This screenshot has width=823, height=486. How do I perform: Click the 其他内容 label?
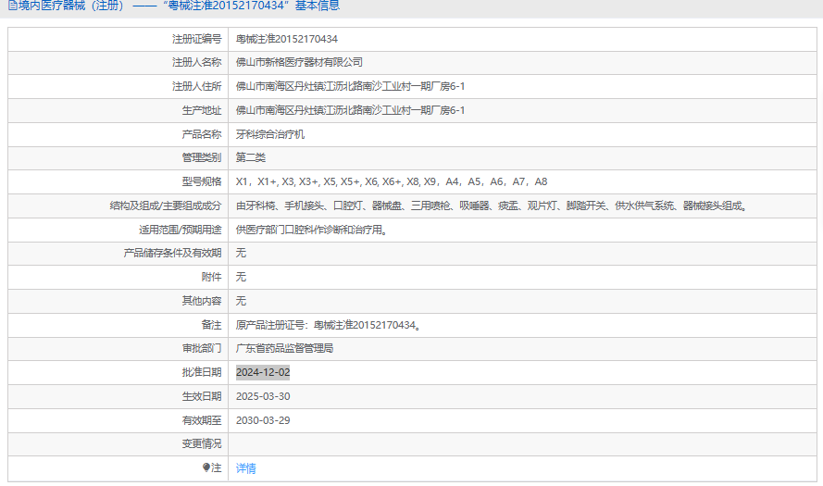click(202, 301)
